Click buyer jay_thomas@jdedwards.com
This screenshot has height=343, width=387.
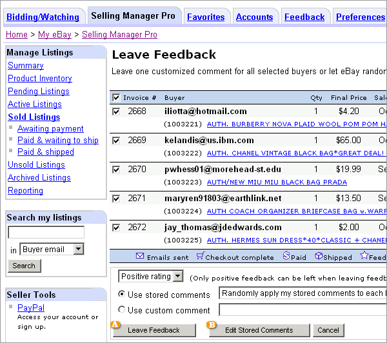[x=223, y=228]
